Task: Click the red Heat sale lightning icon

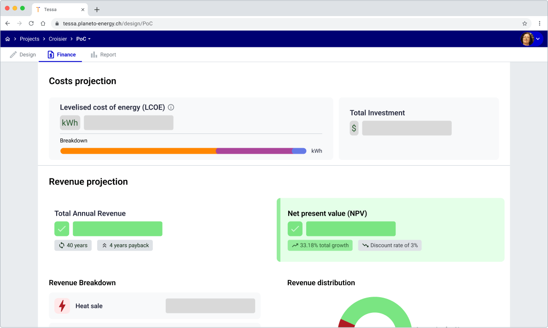Action: [62, 306]
